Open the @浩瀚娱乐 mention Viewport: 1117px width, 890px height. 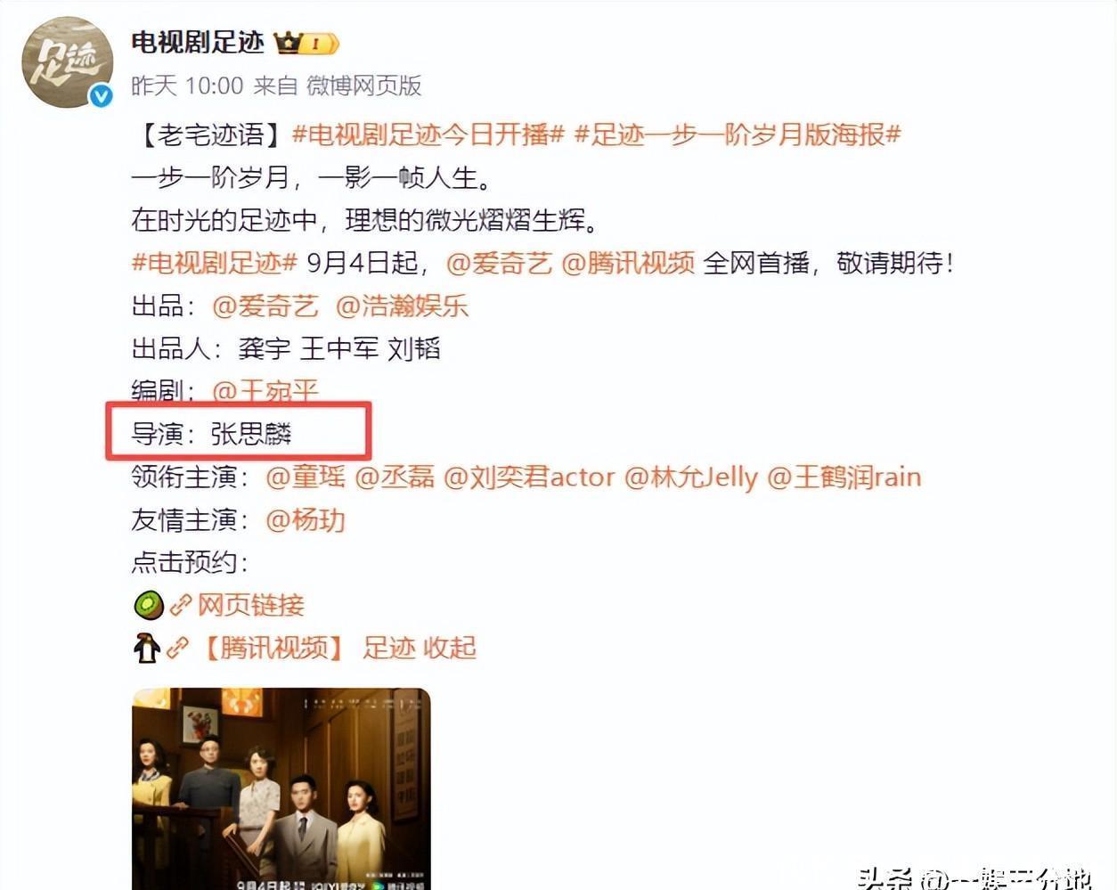(x=402, y=306)
